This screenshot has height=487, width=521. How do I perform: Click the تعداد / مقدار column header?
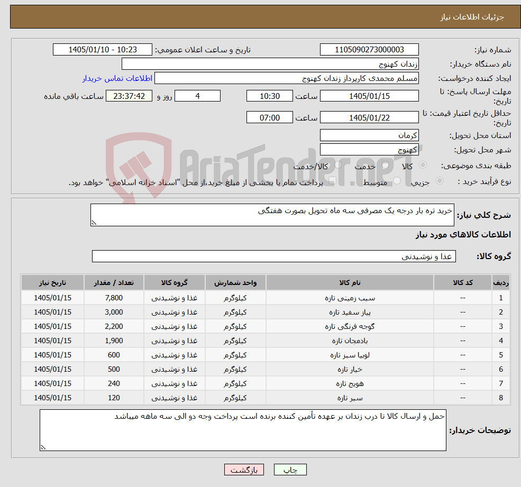tap(114, 283)
